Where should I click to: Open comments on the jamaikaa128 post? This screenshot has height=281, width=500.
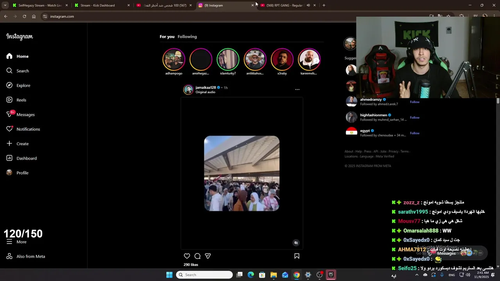click(x=197, y=256)
